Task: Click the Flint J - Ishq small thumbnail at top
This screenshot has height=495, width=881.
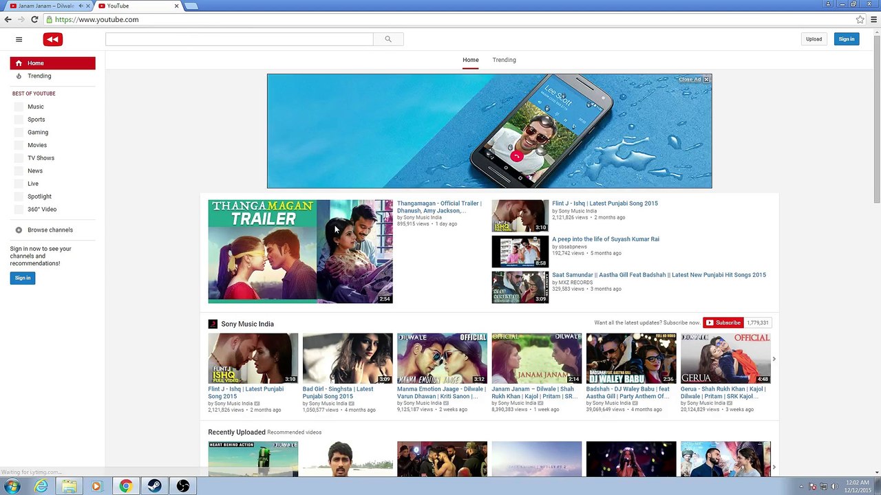Action: pyautogui.click(x=520, y=216)
